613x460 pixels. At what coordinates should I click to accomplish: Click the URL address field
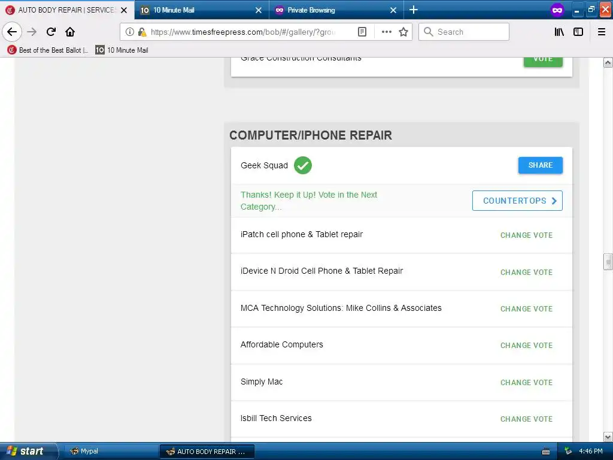click(x=243, y=32)
